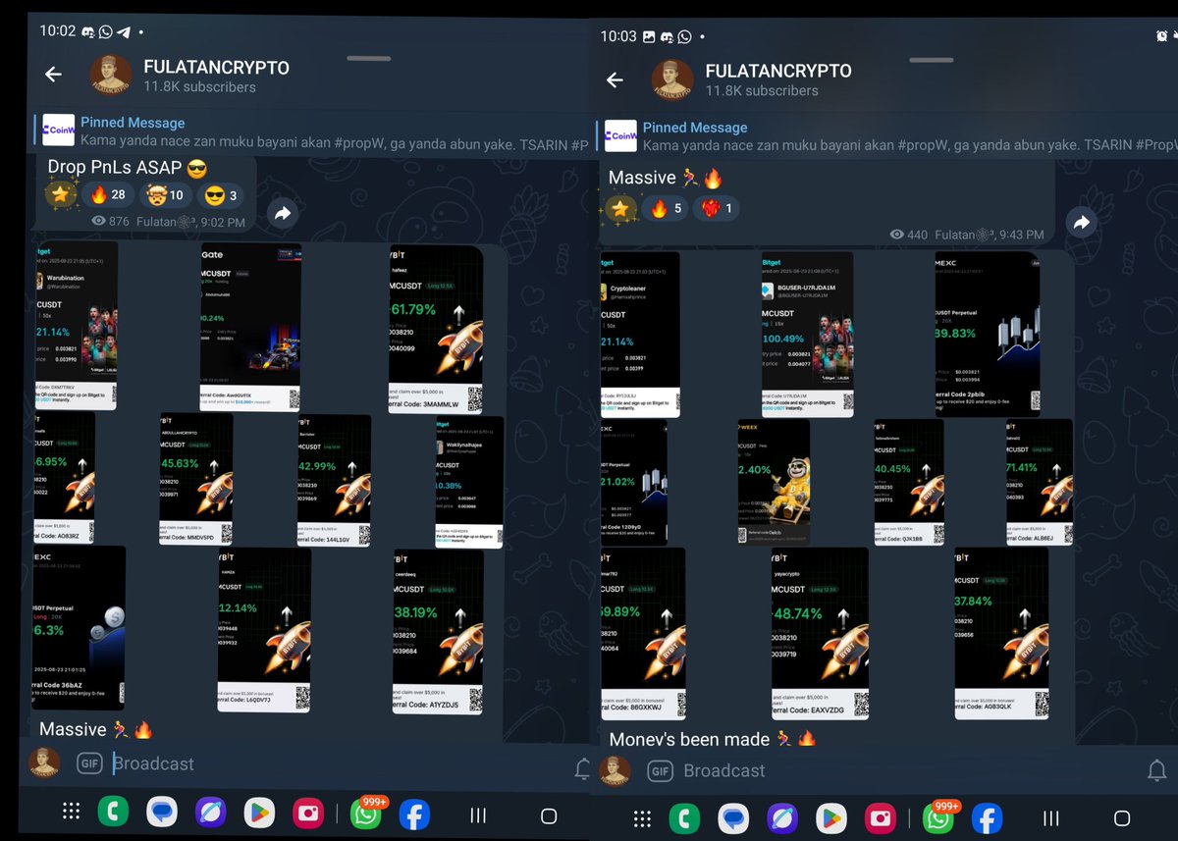
Task: Tap the GIF button in right screenshot
Action: pos(660,771)
